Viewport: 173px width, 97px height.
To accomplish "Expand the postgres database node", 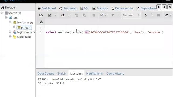I will [x=14, y=27].
